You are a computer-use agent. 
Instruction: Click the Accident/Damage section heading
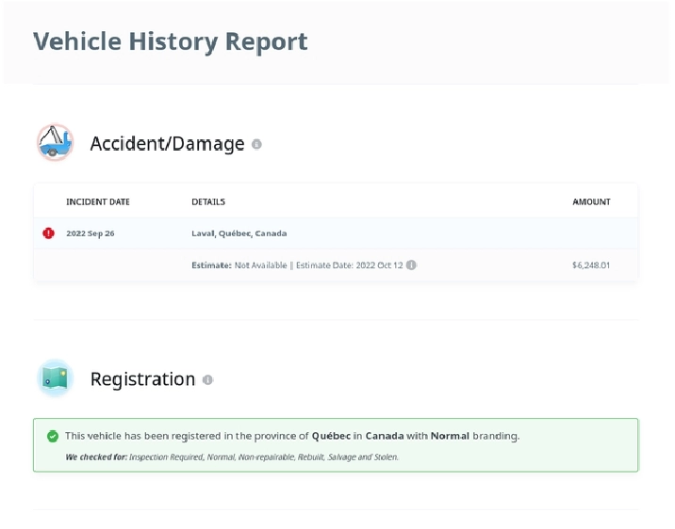tap(167, 144)
